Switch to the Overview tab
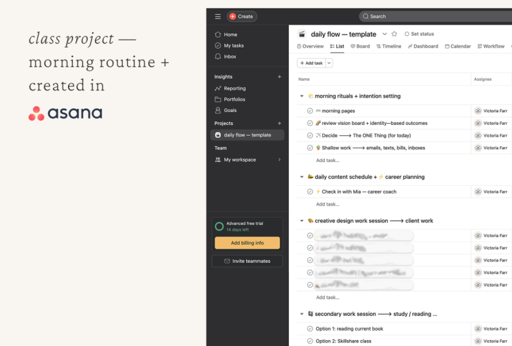Screen dimensions: 512x346 [x=310, y=46]
